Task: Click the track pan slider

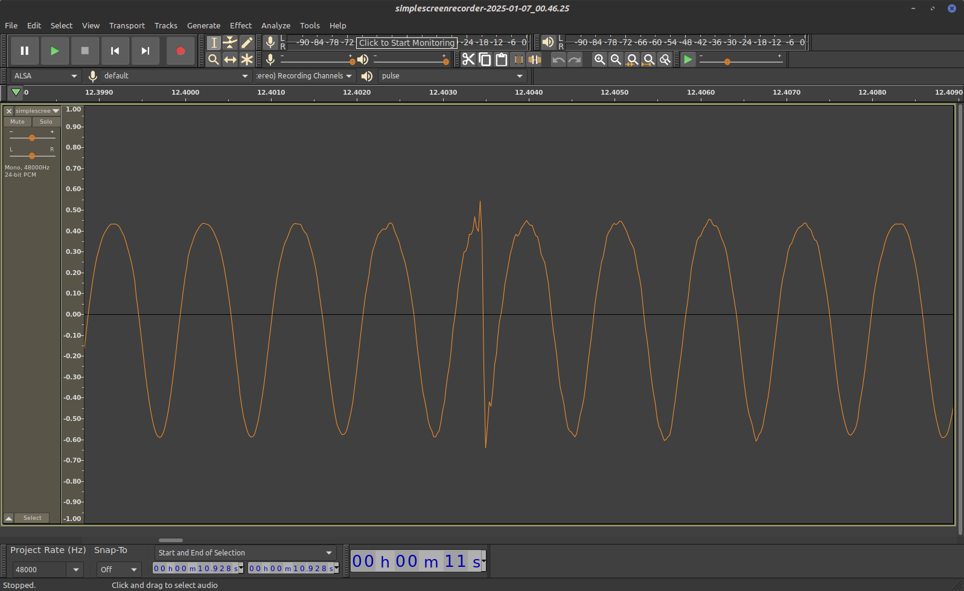Action: [x=32, y=156]
